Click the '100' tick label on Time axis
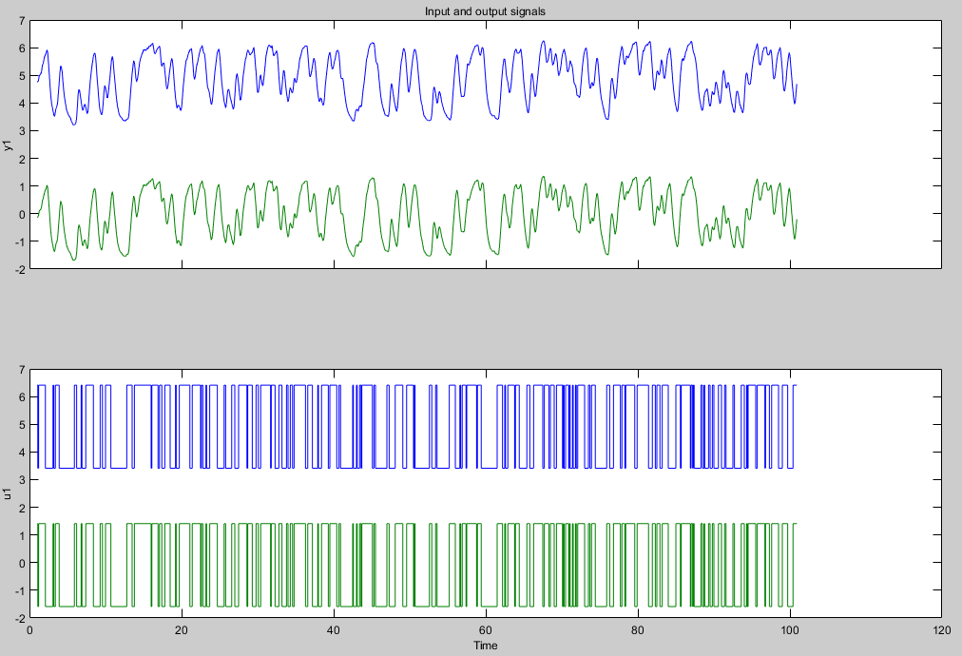This screenshot has height=656, width=962. coord(789,629)
